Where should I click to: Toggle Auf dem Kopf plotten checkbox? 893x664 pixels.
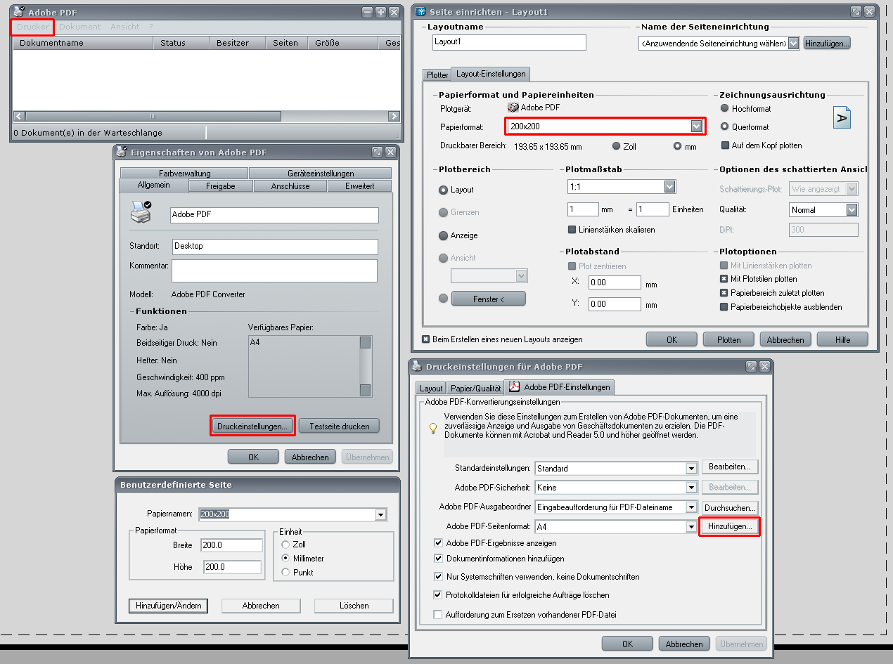pos(725,145)
